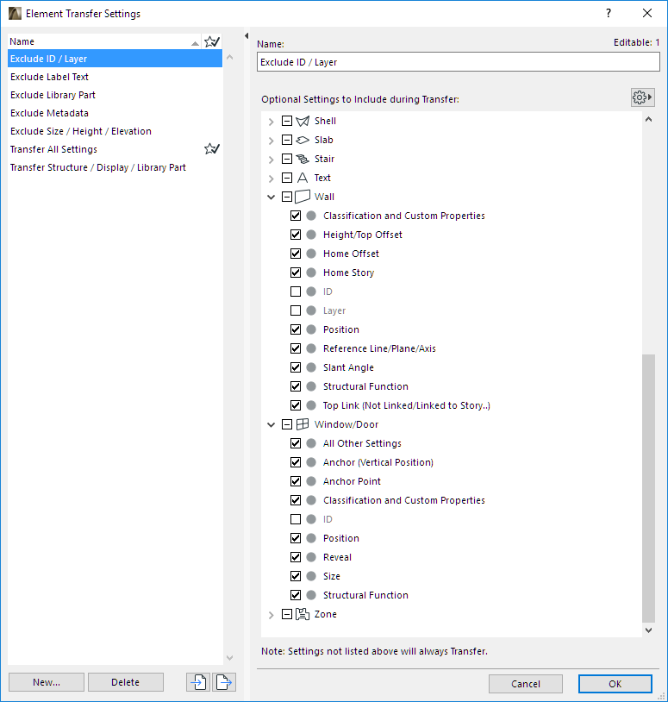Confirm with the OK button
The width and height of the screenshot is (668, 702).
(615, 684)
